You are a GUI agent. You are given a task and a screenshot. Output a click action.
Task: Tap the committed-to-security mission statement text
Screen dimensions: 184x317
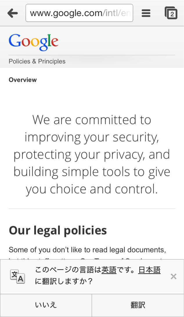tap(92, 154)
